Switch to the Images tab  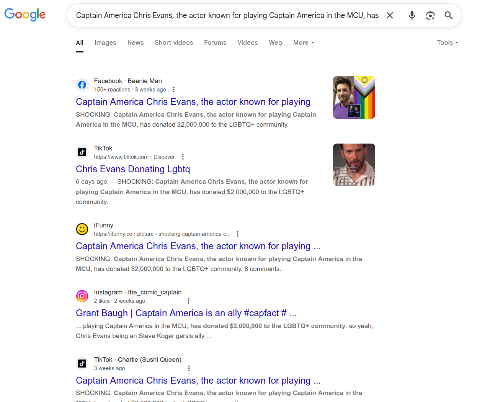click(x=105, y=42)
